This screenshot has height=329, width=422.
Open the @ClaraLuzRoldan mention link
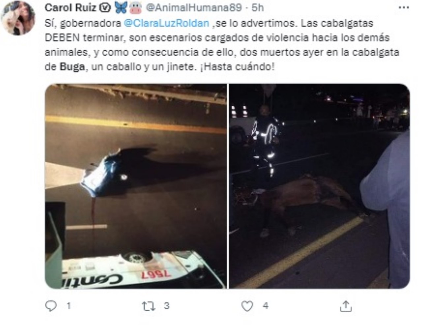pos(166,23)
